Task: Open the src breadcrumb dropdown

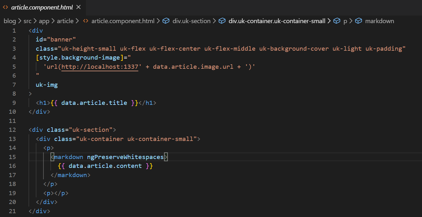Action: (27, 21)
